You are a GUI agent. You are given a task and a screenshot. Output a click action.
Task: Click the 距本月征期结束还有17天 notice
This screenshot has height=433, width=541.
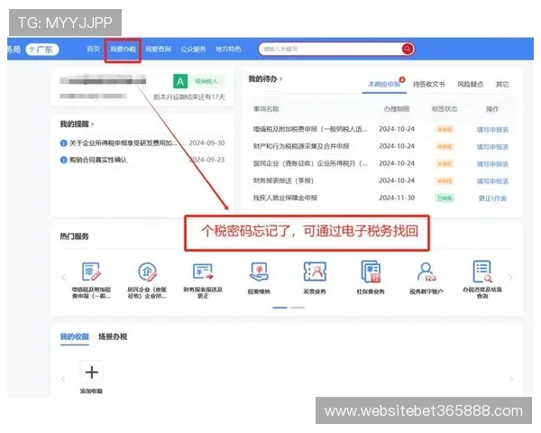click(x=189, y=97)
